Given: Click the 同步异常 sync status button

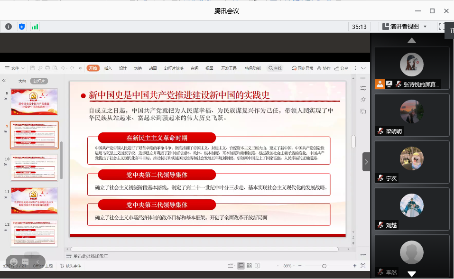Looking at the screenshot, I should click(x=302, y=68).
